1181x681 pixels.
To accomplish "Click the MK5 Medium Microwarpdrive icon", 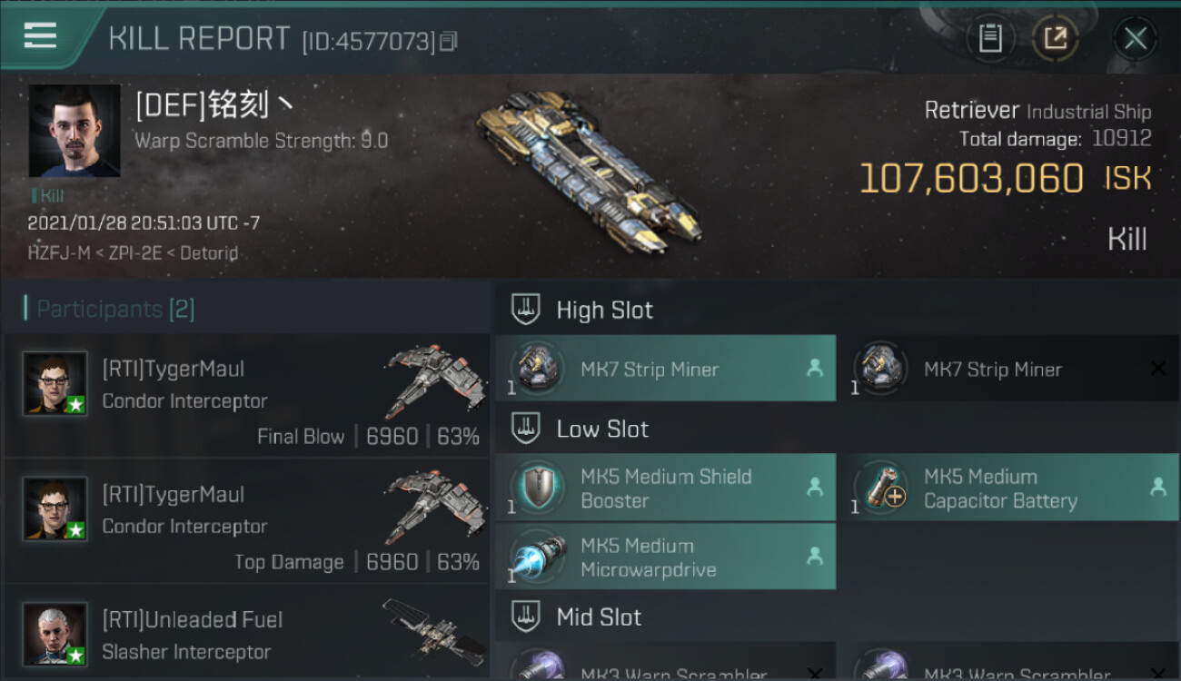I will (x=537, y=557).
